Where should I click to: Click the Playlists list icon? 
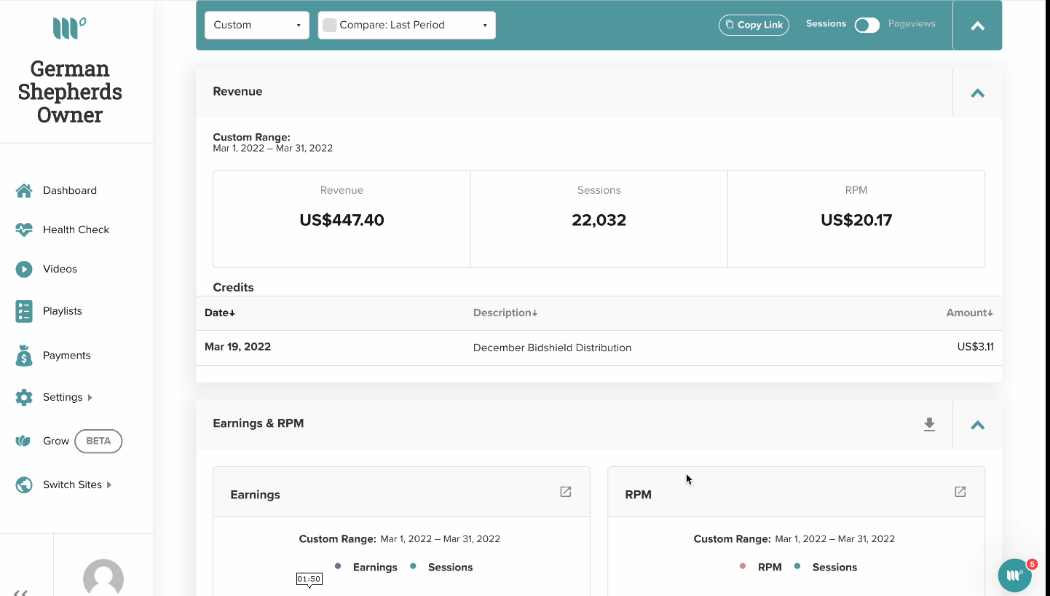[24, 311]
